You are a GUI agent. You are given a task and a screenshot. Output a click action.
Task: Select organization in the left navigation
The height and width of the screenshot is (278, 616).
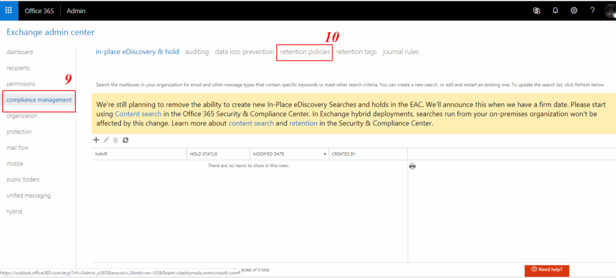point(22,116)
